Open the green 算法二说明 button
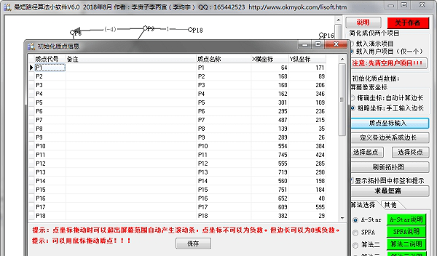Screen dimensions: 437x266 pyautogui.click(x=406, y=244)
